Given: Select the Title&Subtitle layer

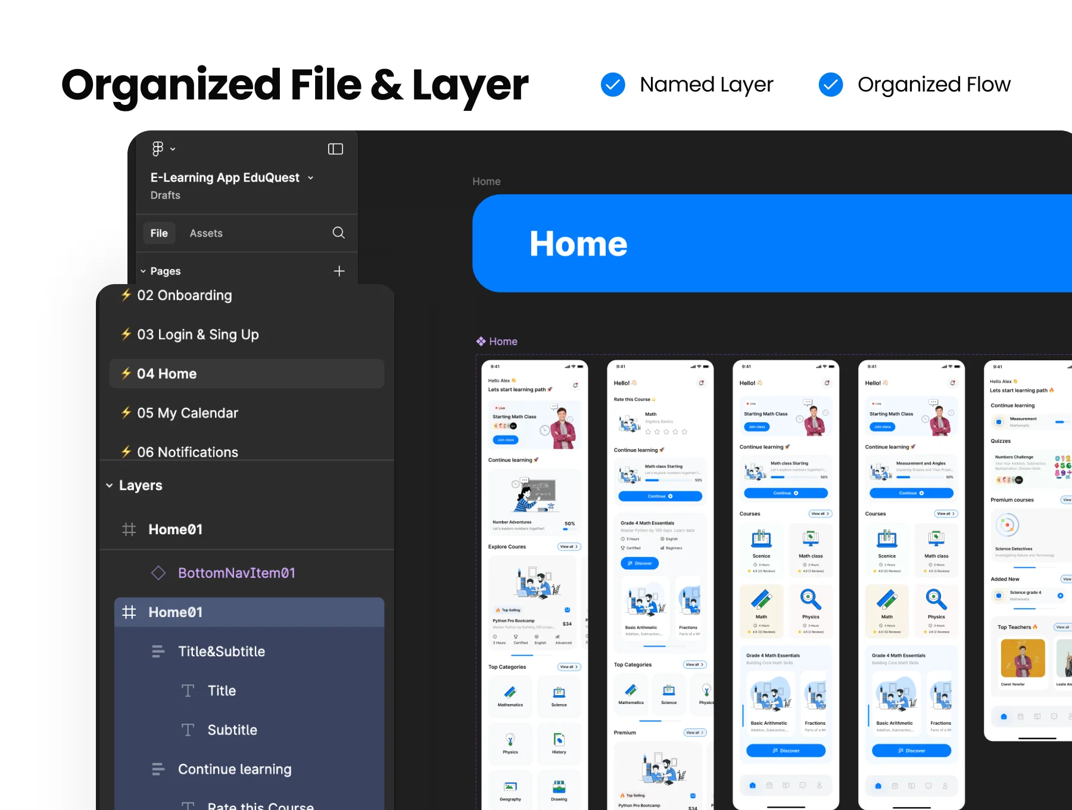Looking at the screenshot, I should pos(222,652).
